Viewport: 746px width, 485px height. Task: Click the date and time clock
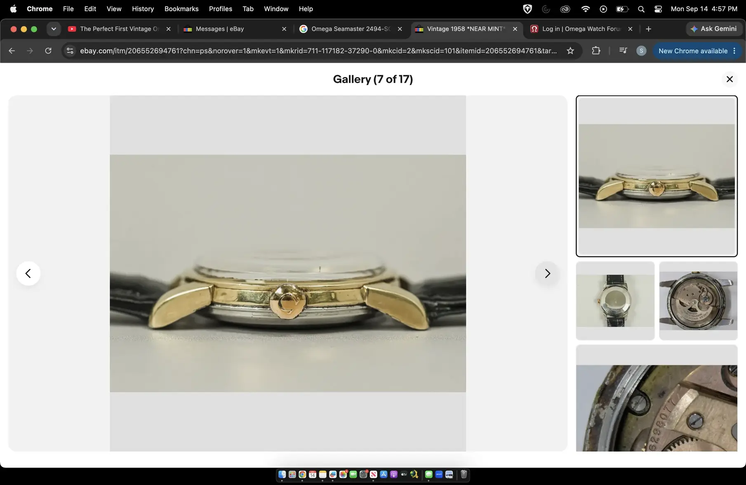pyautogui.click(x=704, y=9)
